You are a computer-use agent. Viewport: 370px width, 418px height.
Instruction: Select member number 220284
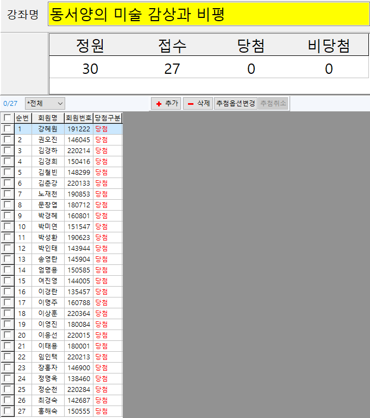click(79, 389)
